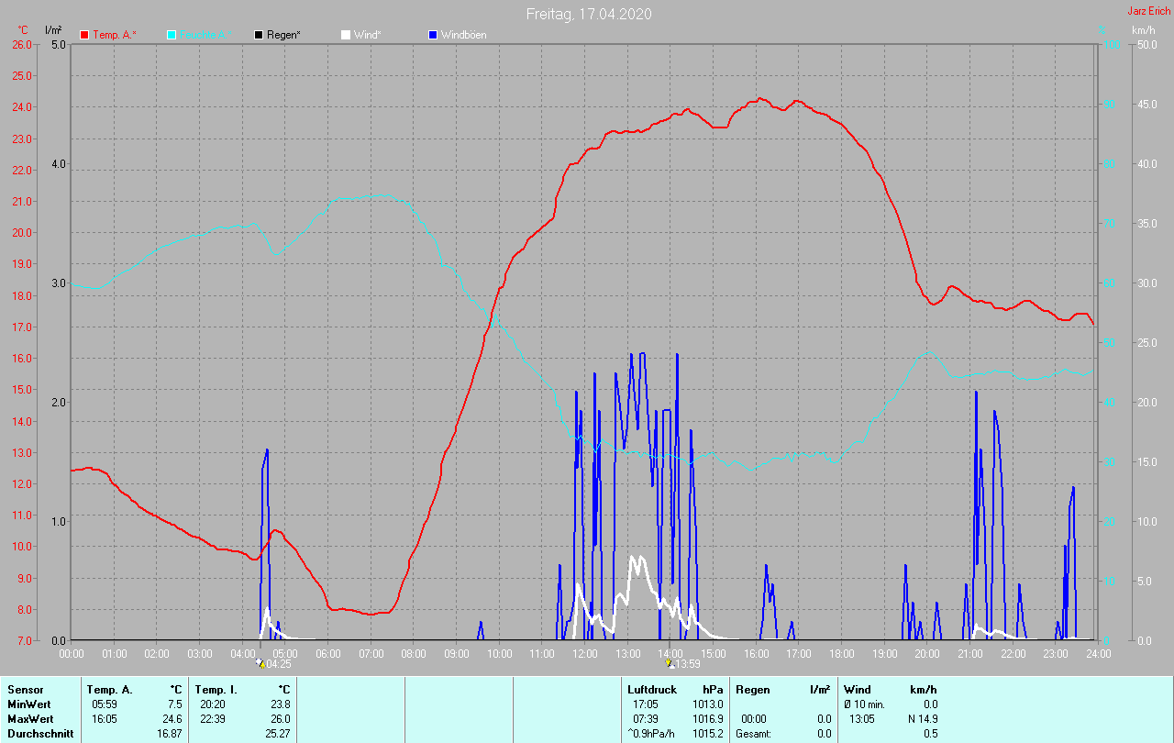Screen dimensions: 1174x743
Task: Click the cyan Feuchte A. legend swatch
Action: pyautogui.click(x=172, y=35)
